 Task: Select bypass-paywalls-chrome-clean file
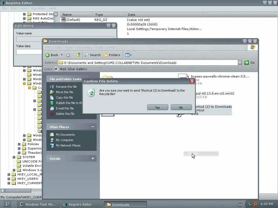click(x=220, y=76)
